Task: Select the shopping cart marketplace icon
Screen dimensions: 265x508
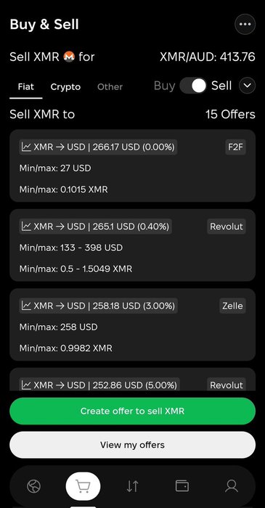Action: (x=83, y=486)
